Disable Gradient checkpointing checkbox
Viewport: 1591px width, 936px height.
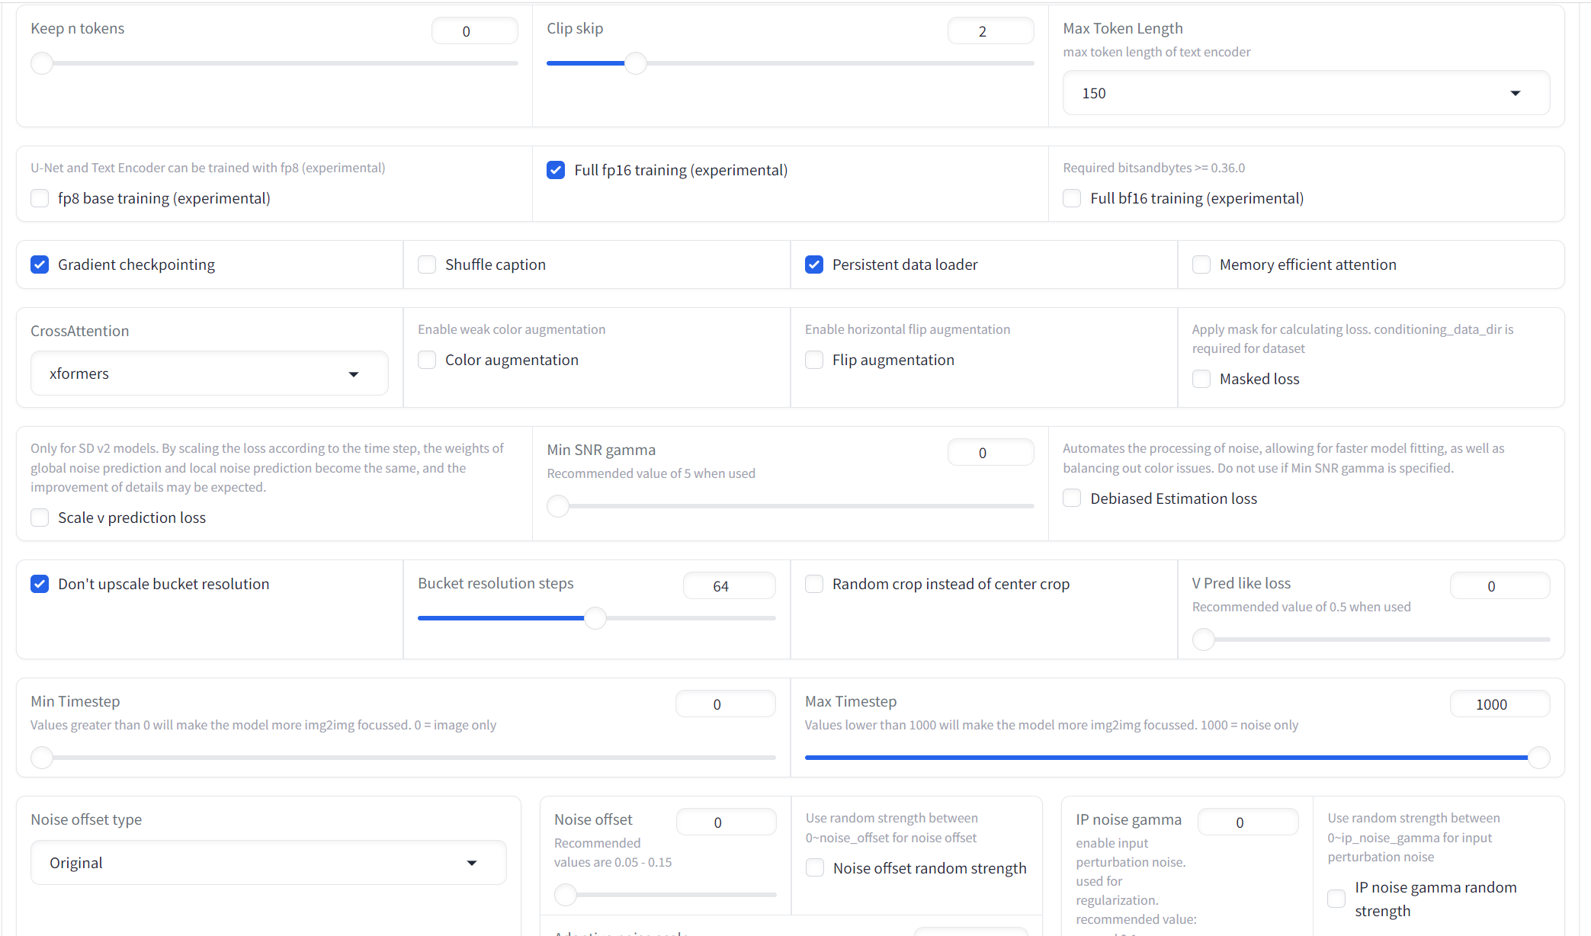click(x=40, y=264)
